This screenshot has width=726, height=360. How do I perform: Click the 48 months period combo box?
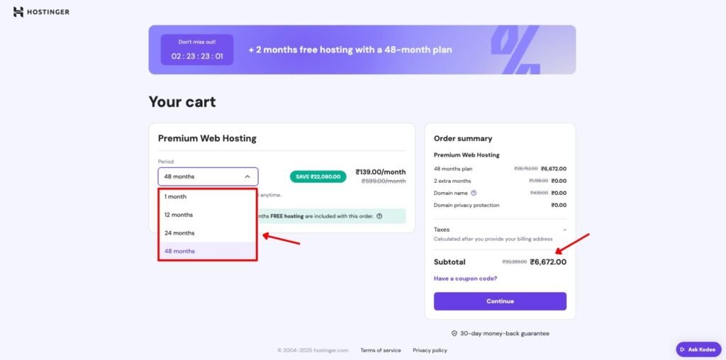[x=208, y=176]
